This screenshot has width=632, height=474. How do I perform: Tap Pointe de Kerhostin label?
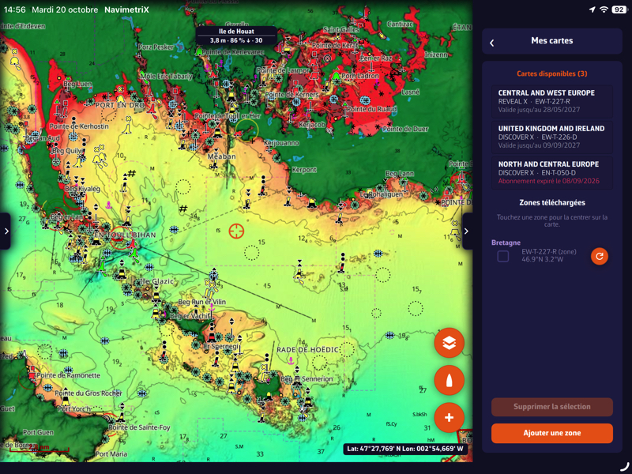pos(79,126)
